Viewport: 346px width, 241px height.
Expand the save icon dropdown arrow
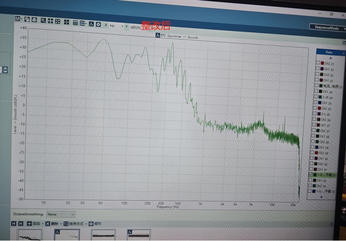click(21, 19)
